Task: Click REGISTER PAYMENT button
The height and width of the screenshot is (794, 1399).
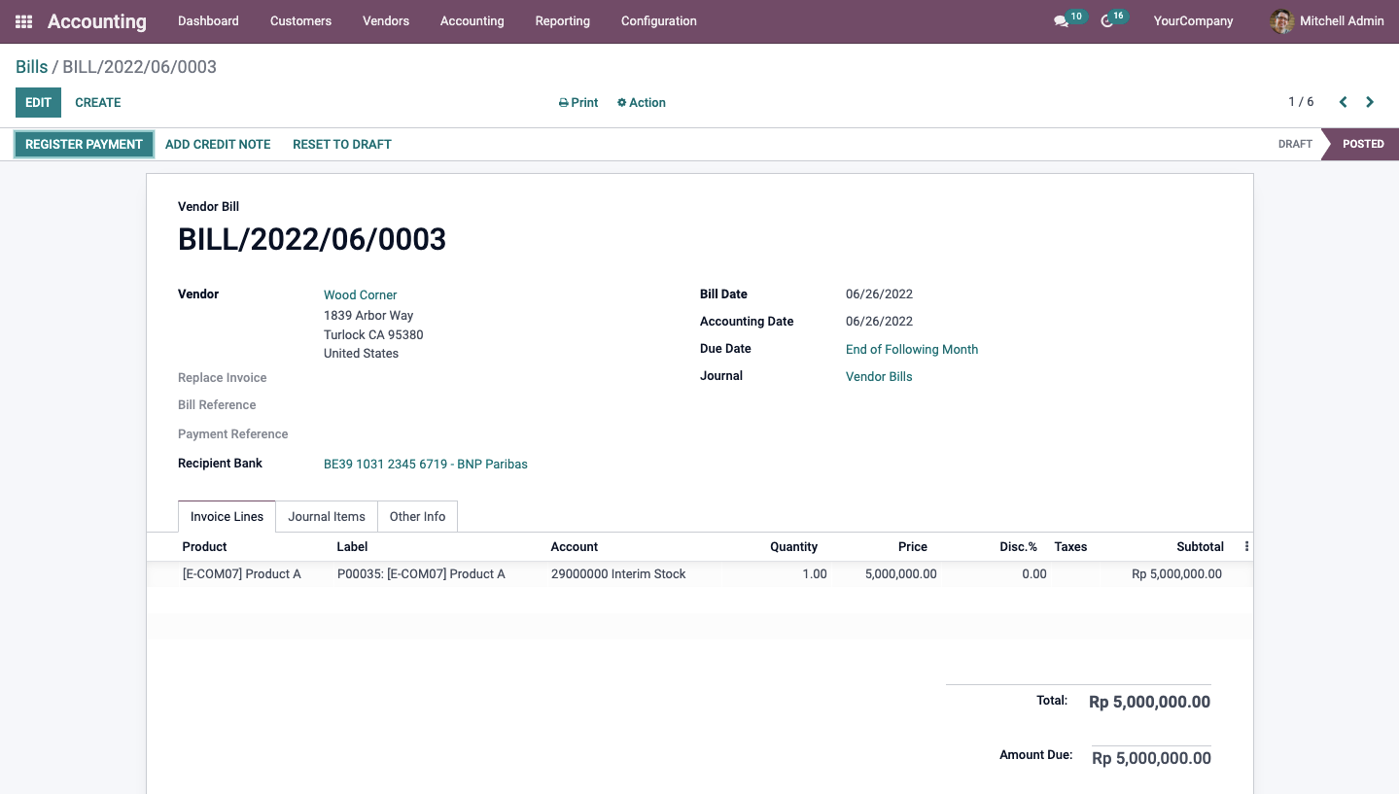Action: click(x=84, y=145)
